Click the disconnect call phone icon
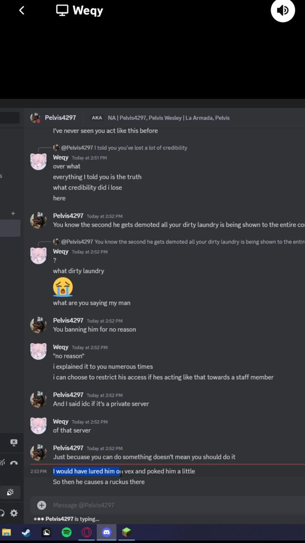Screen dimensions: 305x543 (14, 463)
